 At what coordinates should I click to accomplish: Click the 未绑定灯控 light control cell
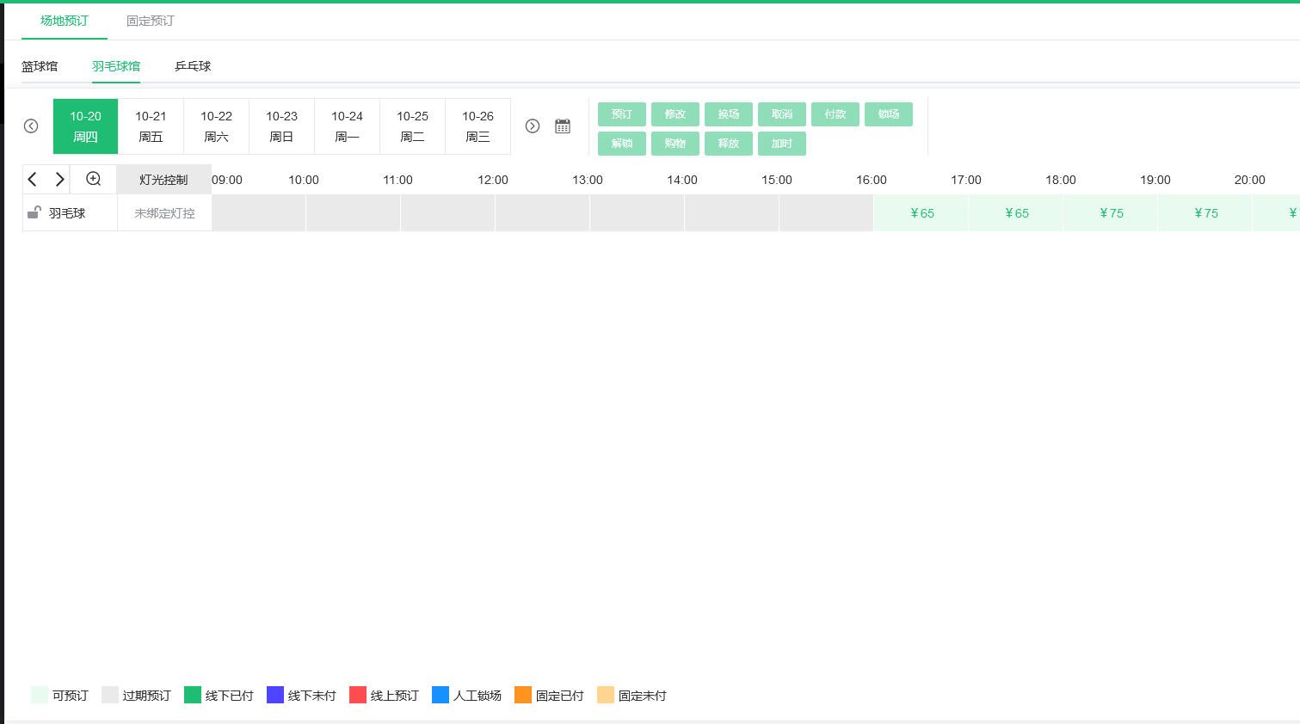point(164,213)
